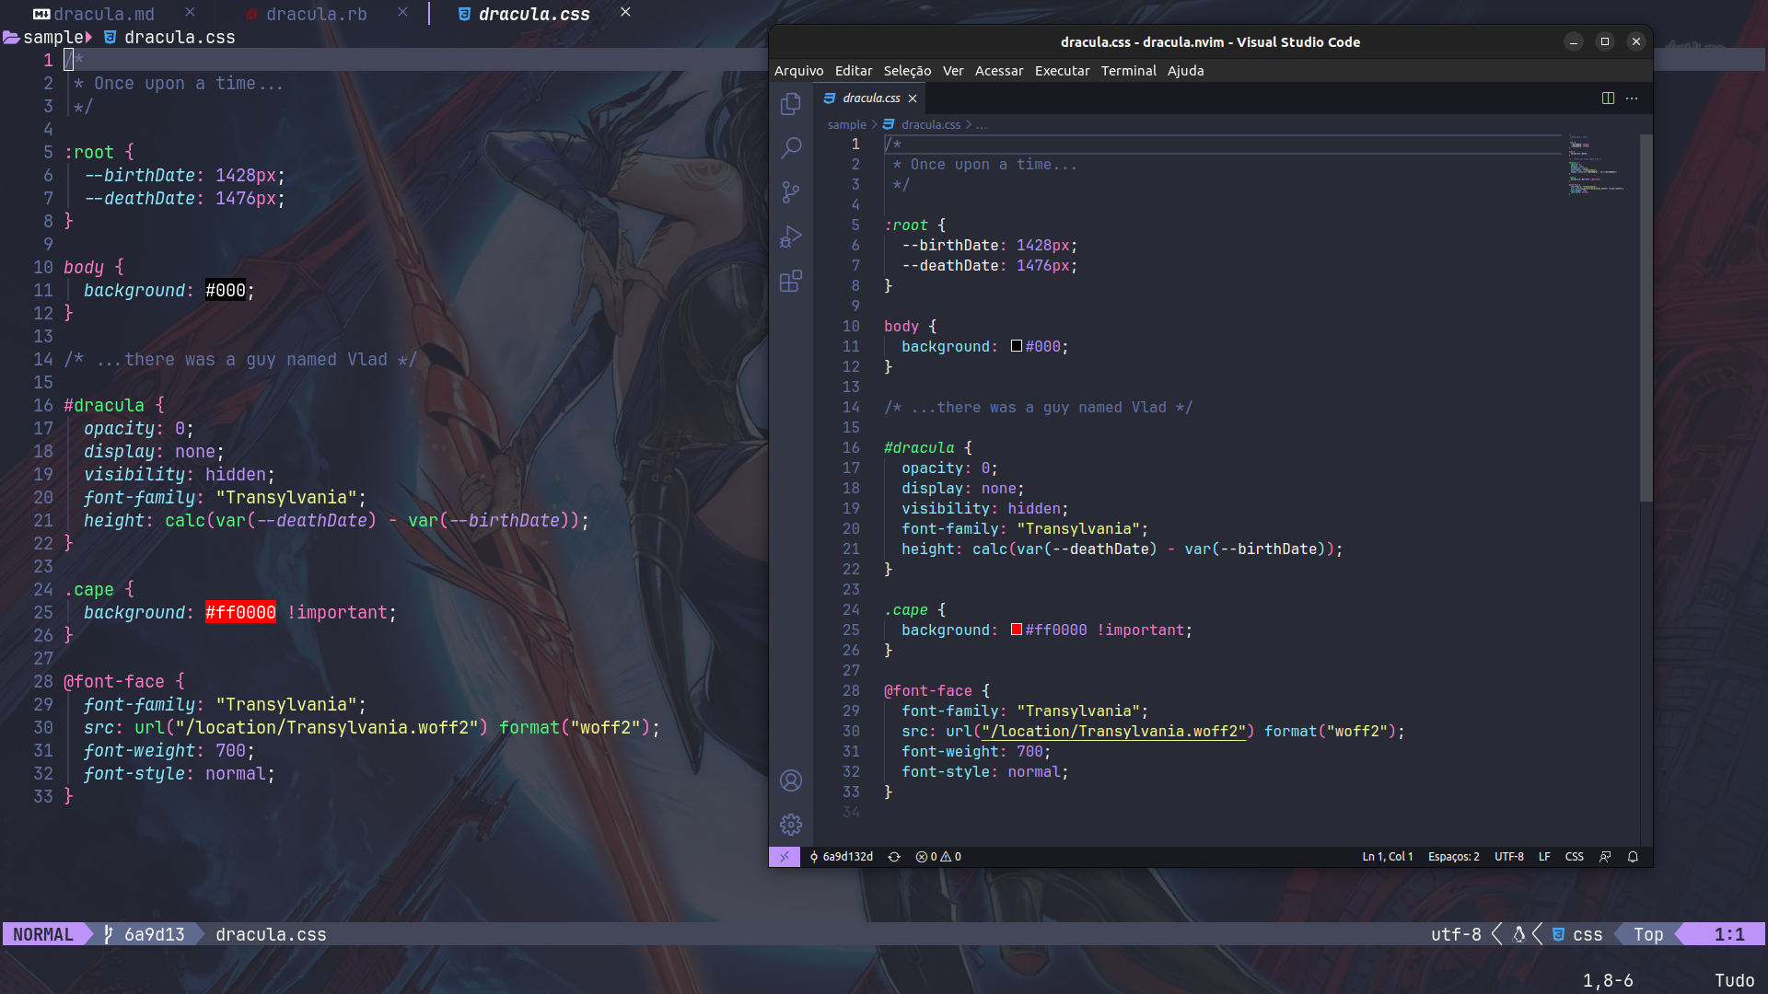
Task: Click NORMAL mode indicator in Neovim statusline
Action: (x=43, y=934)
